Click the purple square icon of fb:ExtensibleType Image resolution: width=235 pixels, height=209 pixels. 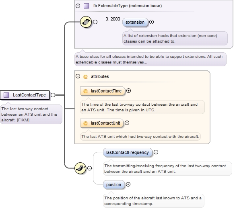tap(87, 6)
